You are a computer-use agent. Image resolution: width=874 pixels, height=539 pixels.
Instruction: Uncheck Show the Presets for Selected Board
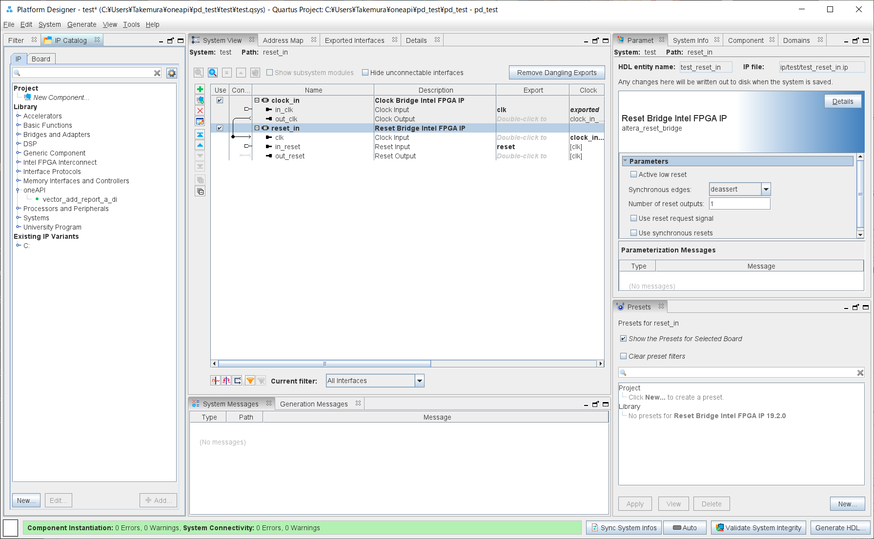tap(623, 339)
